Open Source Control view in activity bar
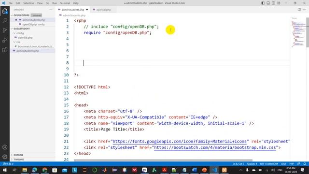This screenshot has width=309, height=174. click(5, 30)
